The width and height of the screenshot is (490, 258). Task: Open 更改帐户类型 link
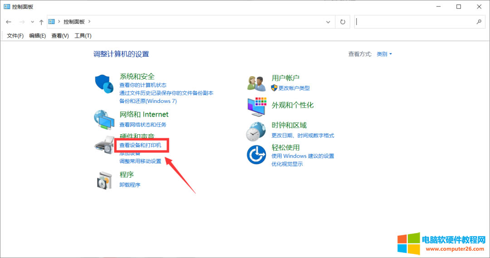coord(294,88)
